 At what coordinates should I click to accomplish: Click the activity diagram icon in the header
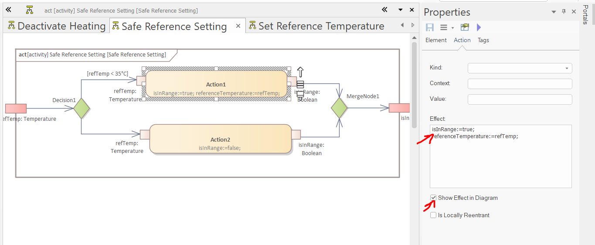(30, 10)
